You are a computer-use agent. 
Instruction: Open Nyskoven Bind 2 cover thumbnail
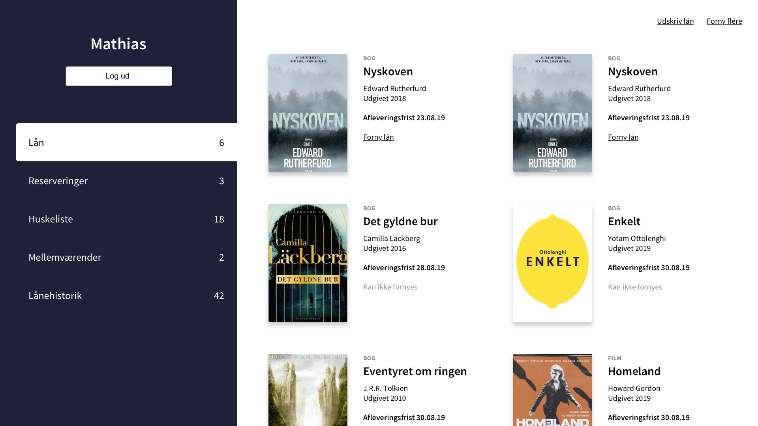point(553,113)
